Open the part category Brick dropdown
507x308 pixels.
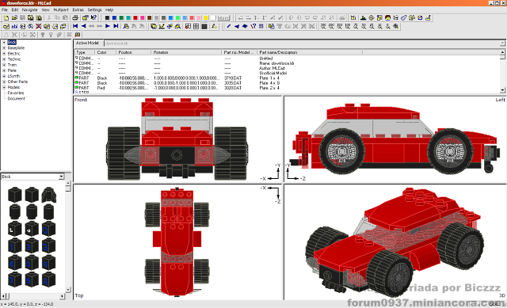62,177
